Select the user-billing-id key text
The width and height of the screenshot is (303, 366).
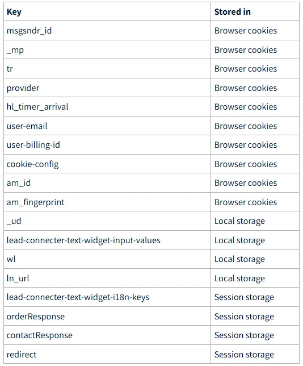click(x=33, y=145)
